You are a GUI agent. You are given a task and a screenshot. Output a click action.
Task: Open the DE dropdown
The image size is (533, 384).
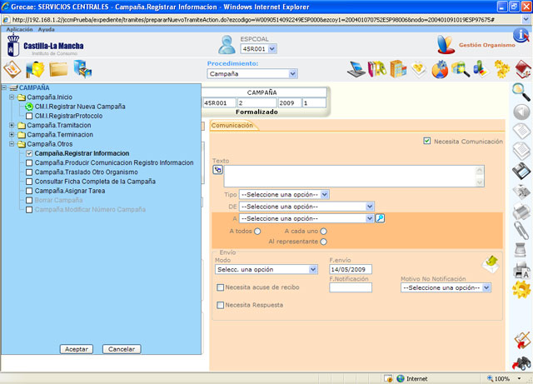coord(306,207)
